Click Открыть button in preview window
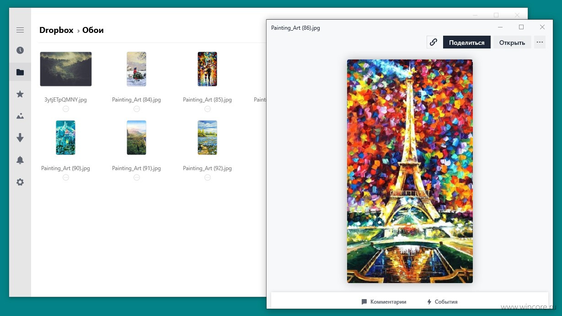This screenshot has height=316, width=562. pyautogui.click(x=512, y=43)
